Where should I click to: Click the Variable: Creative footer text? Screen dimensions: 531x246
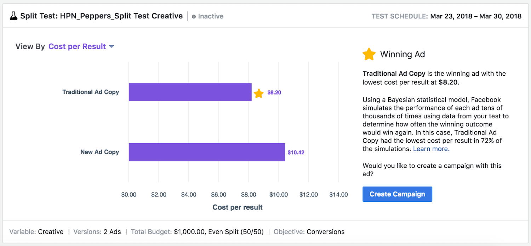pos(36,232)
